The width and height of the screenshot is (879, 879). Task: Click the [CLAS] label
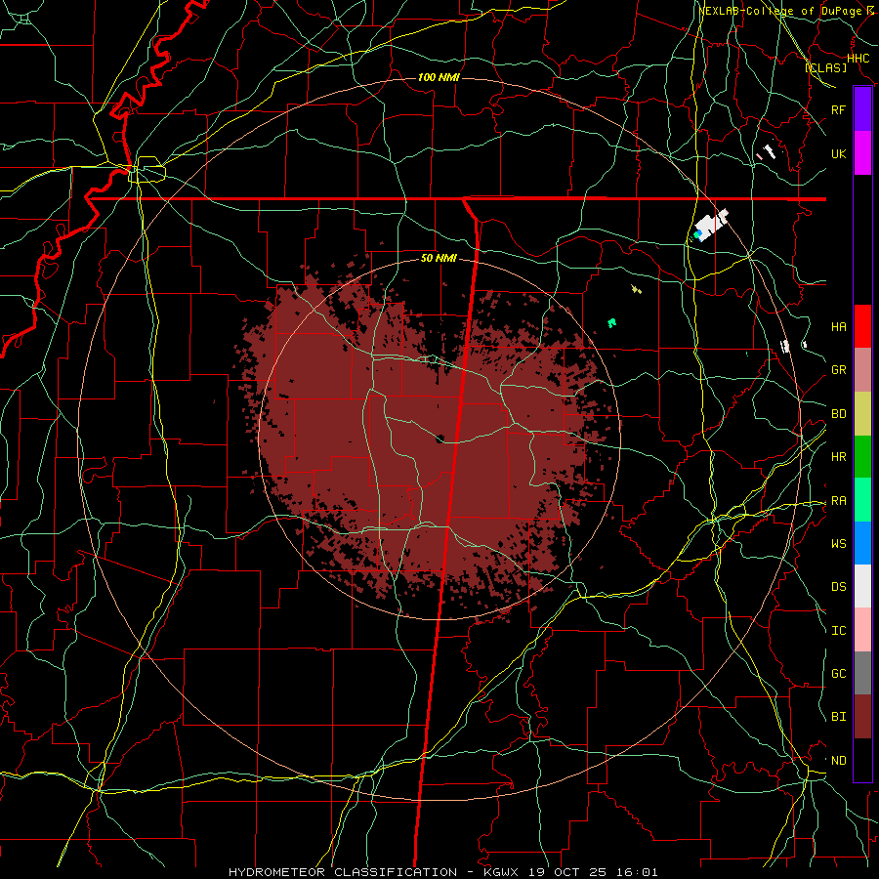point(825,67)
